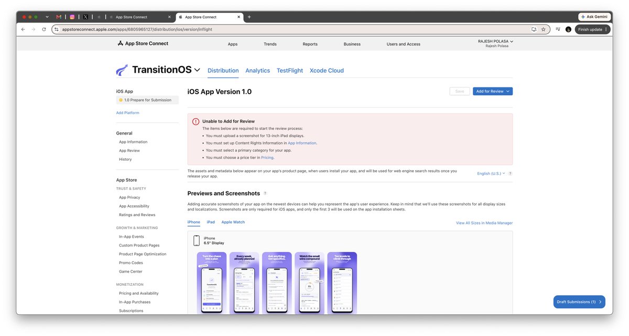Click the iPhone device icon above screenshots
629x336 pixels.
[x=197, y=241]
